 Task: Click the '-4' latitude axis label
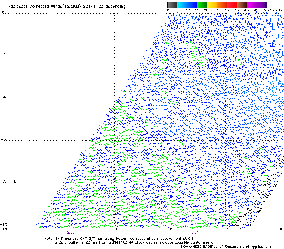tap(3, 97)
